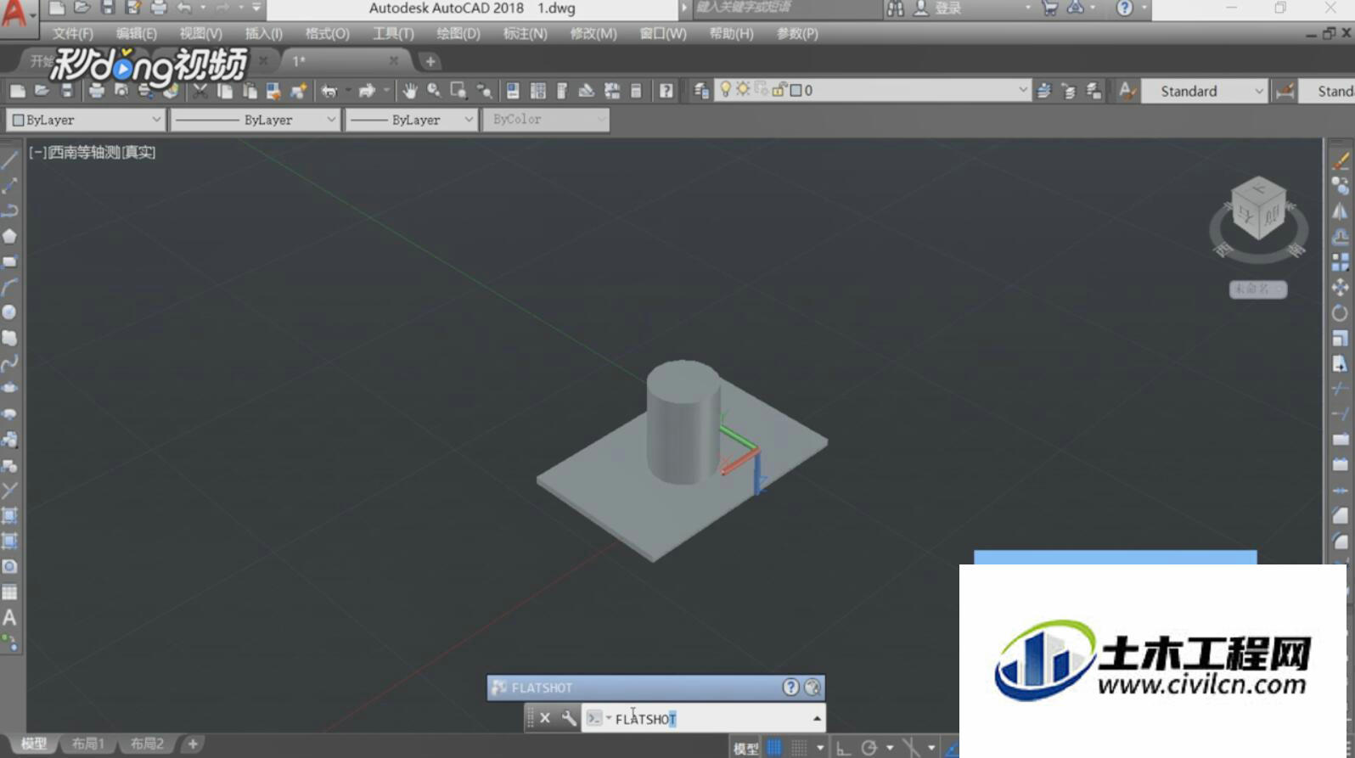Screen dimensions: 1355x758
Task: Click the Text Style brush icon
Action: (1127, 91)
